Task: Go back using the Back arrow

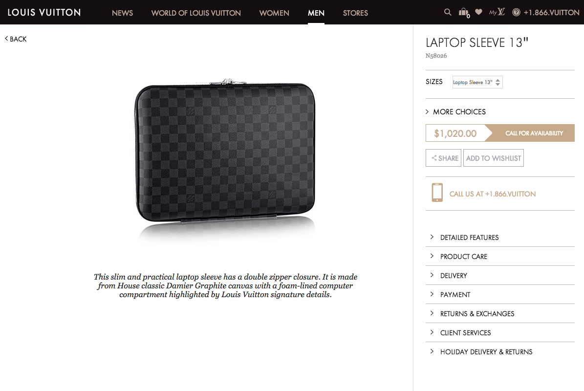Action: (16, 39)
